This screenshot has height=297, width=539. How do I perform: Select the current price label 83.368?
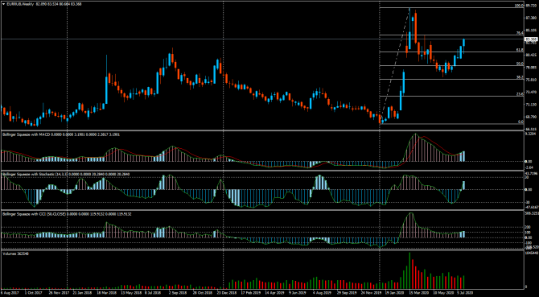click(x=531, y=39)
